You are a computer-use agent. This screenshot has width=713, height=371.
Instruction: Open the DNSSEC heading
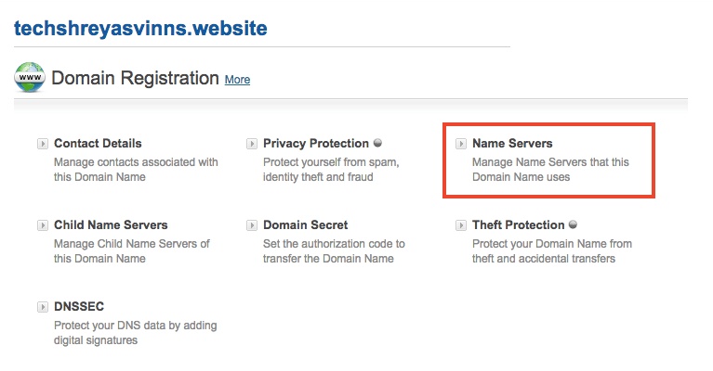(x=79, y=307)
